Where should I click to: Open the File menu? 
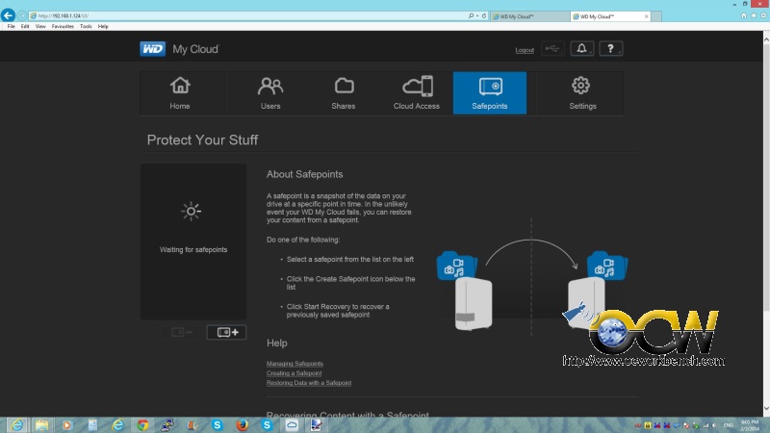[x=11, y=27]
